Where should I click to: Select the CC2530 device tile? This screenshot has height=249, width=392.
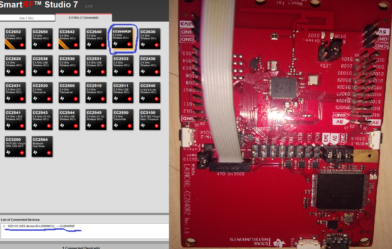(69, 66)
